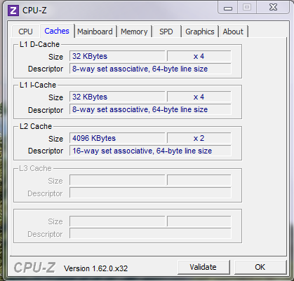The width and height of the screenshot is (294, 281).
Task: Open the Memory tab
Action: pyautogui.click(x=134, y=32)
